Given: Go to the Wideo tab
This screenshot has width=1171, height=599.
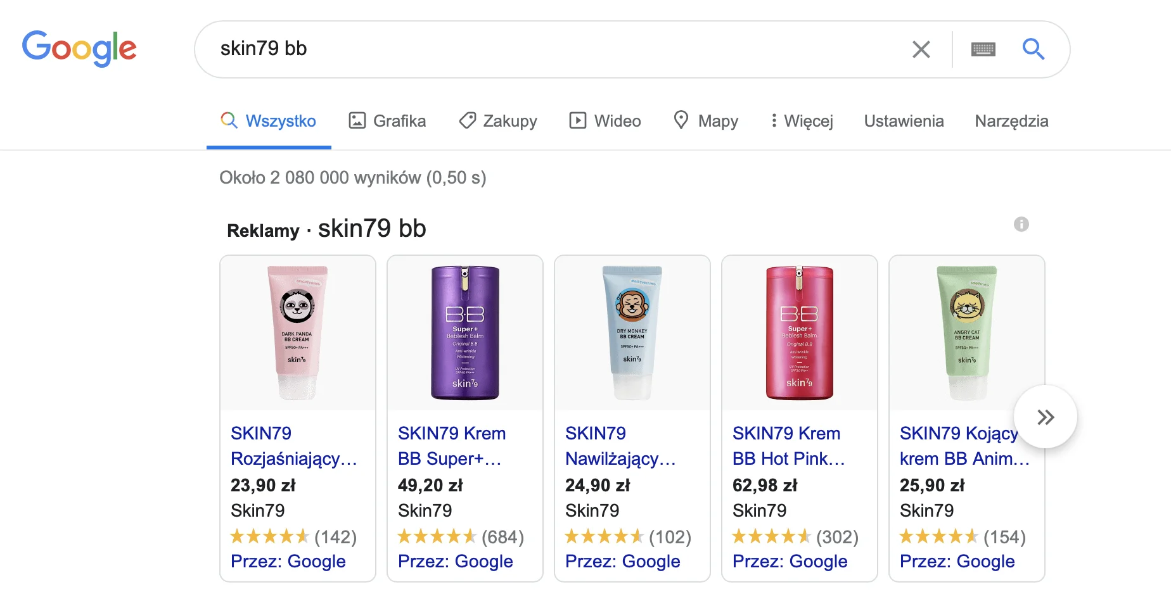Looking at the screenshot, I should (605, 121).
